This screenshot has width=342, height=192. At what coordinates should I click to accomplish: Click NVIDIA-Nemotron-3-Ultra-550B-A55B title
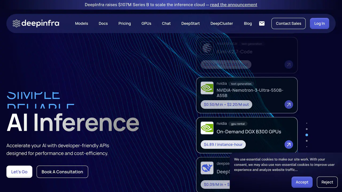(x=250, y=93)
